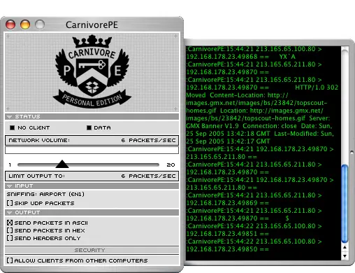Click the Network Volume readout field

point(92,140)
